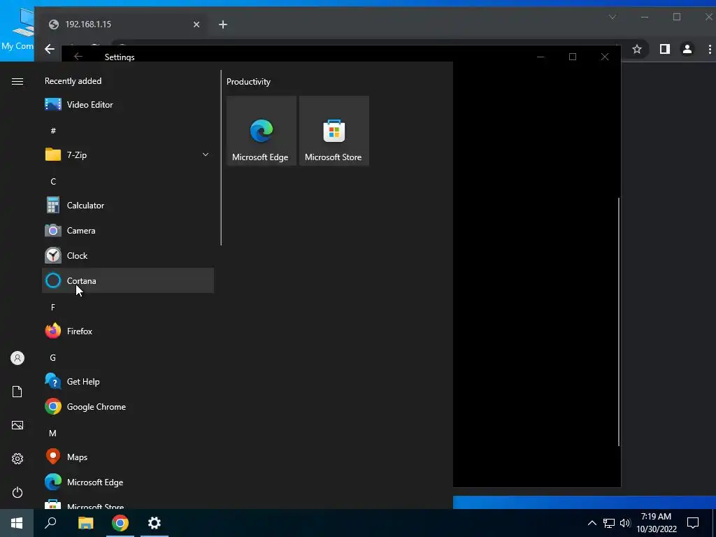This screenshot has width=716, height=537.
Task: Maximize the Settings window
Action: point(573,57)
